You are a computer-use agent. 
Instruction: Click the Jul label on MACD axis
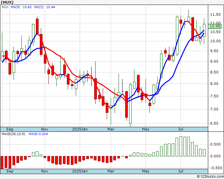(x=181, y=171)
